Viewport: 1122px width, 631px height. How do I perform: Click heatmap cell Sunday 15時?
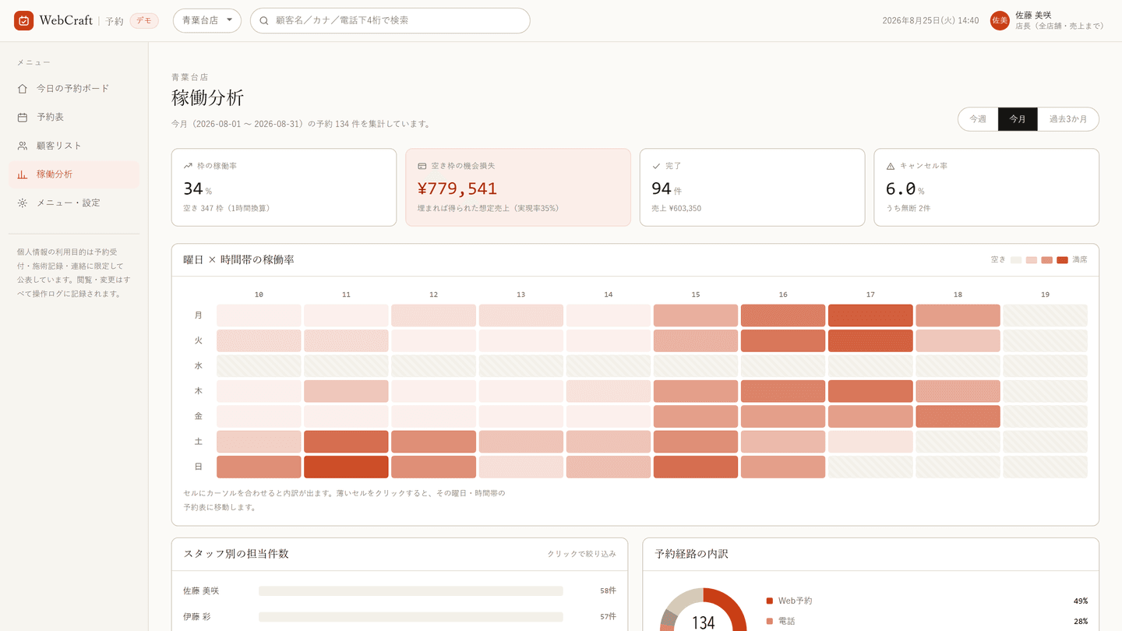click(696, 467)
